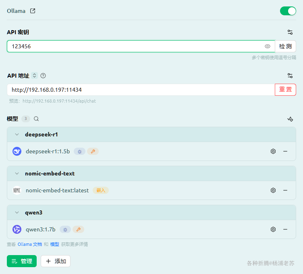Click the green 管理 manage button
The image size is (303, 274).
pyautogui.click(x=22, y=261)
